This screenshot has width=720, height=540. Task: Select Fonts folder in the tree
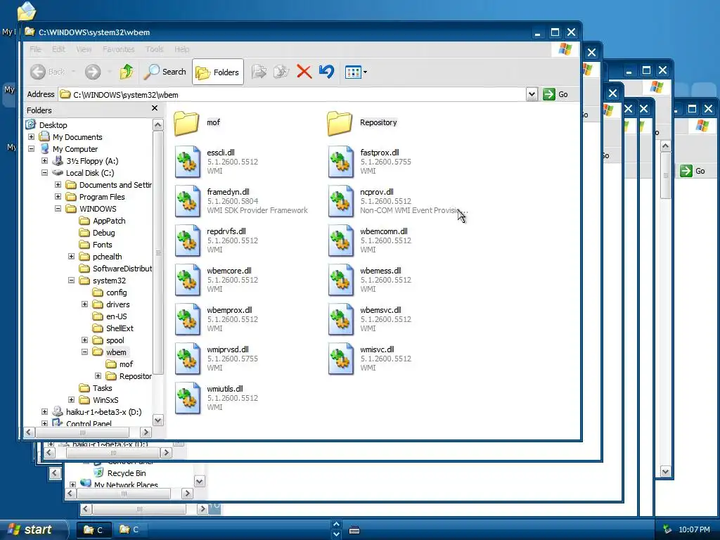tap(103, 245)
